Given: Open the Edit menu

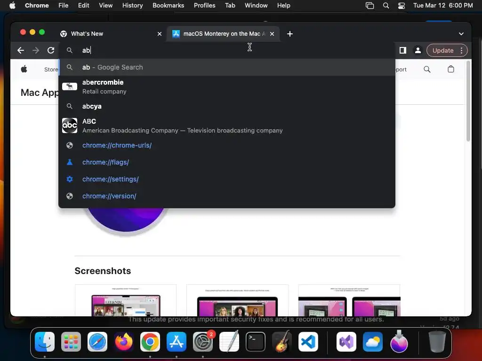Looking at the screenshot, I should point(83,5).
